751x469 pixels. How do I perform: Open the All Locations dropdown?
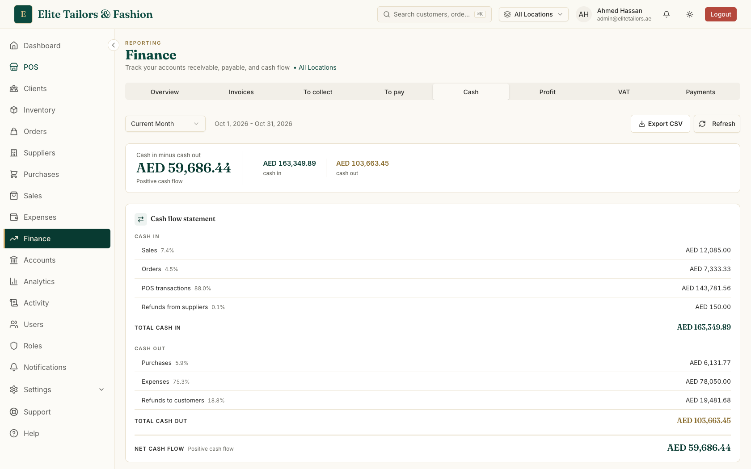point(534,14)
